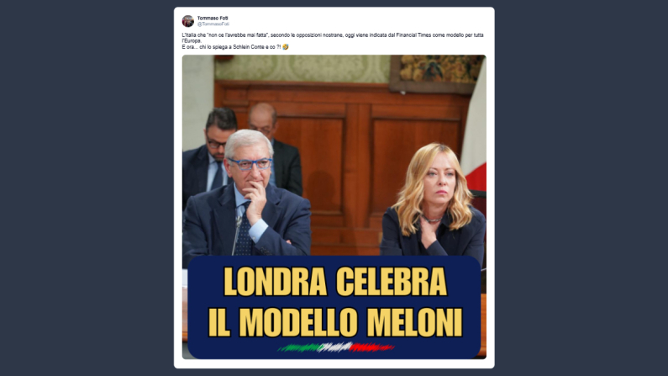This screenshot has width=668, height=376.
Task: Open the Tommaso Foti profile avatar
Action: coord(188,21)
